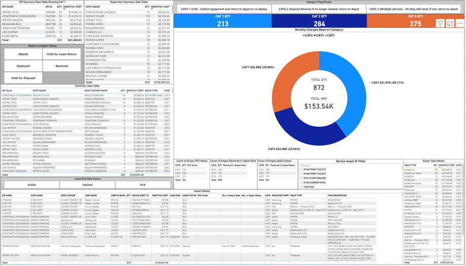Tick the checkbox for asset 015522006874505
The image size is (466, 266).
301,182
